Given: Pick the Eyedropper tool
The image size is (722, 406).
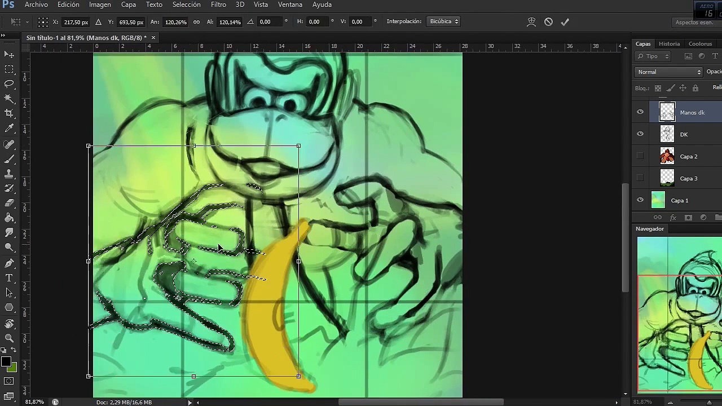Looking at the screenshot, I should [x=9, y=129].
